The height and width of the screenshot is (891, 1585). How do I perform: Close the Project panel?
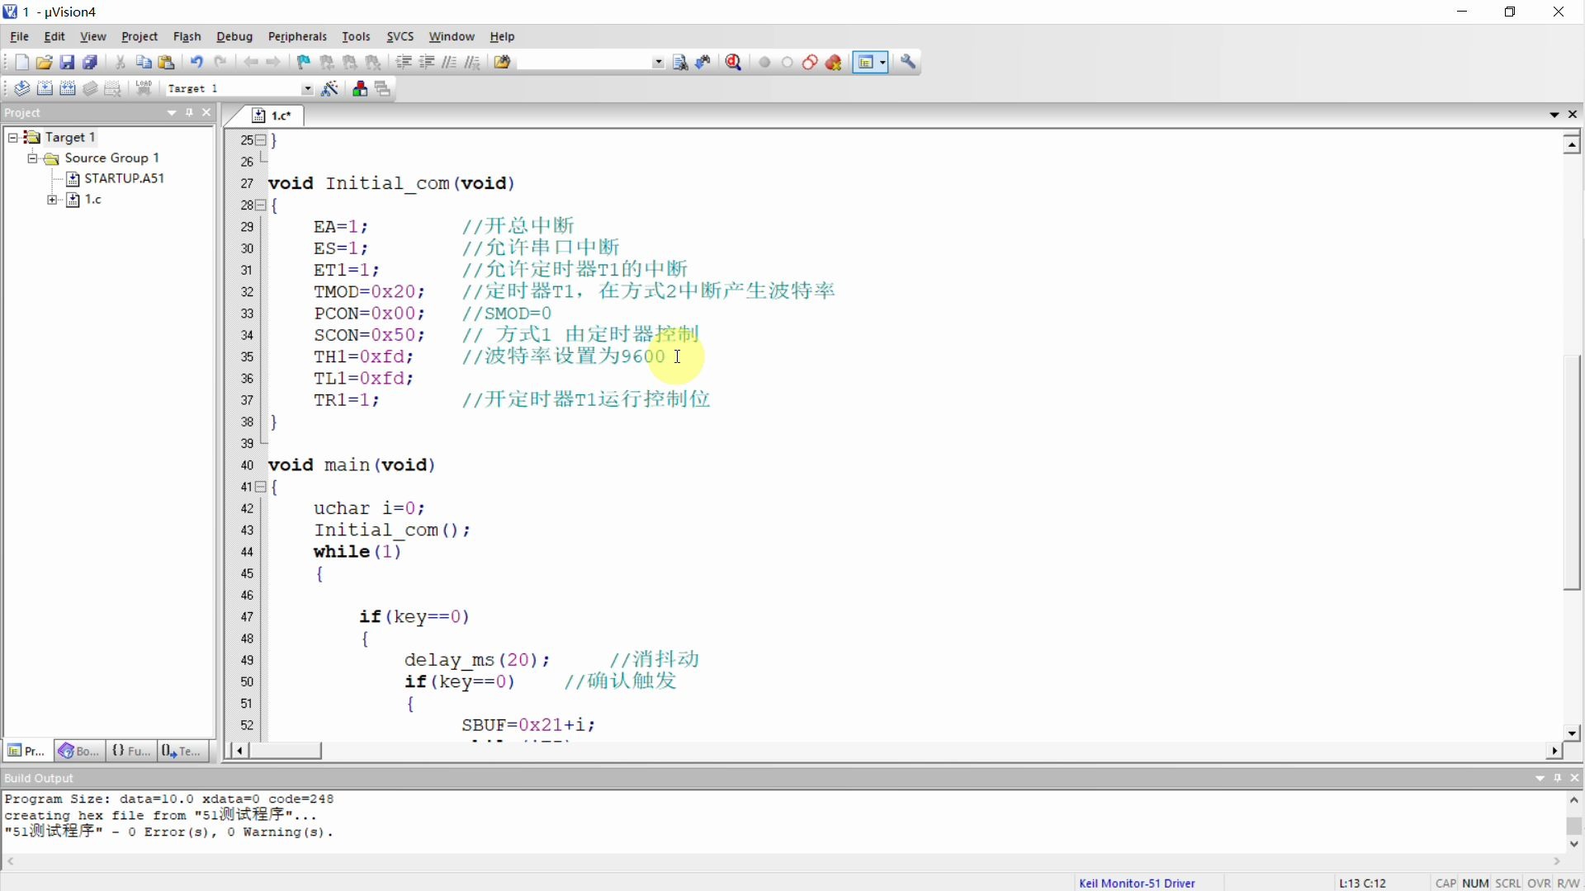point(206,113)
